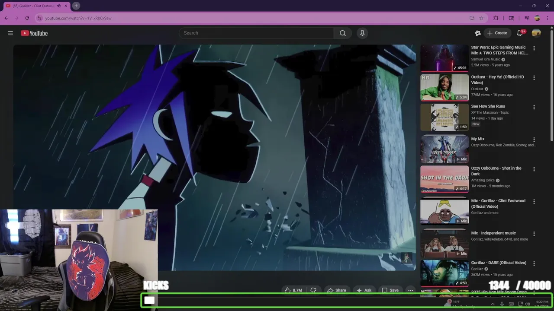Screen dimensions: 554x311
Task: Show hidden system tray icons chevron
Action: (493, 304)
